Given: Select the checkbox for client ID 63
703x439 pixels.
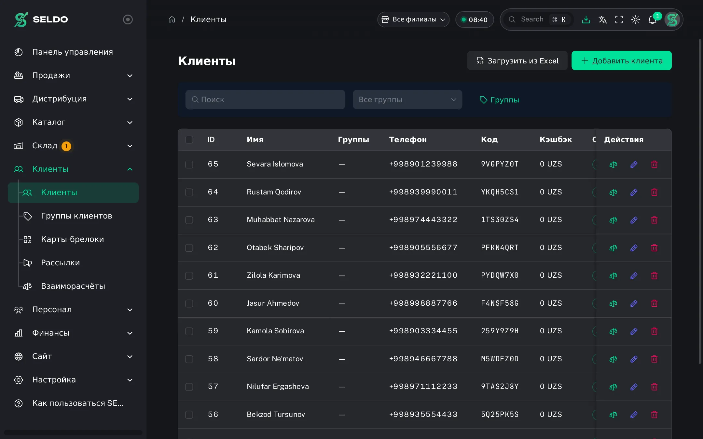Looking at the screenshot, I should pyautogui.click(x=189, y=220).
